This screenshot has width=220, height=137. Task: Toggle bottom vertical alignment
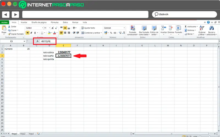click(x=69, y=28)
